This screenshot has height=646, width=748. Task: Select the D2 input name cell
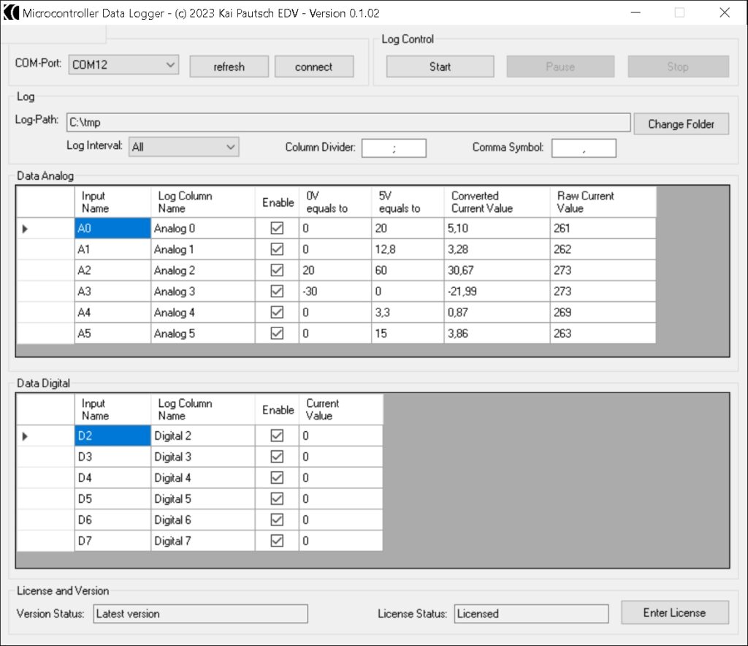coord(112,436)
